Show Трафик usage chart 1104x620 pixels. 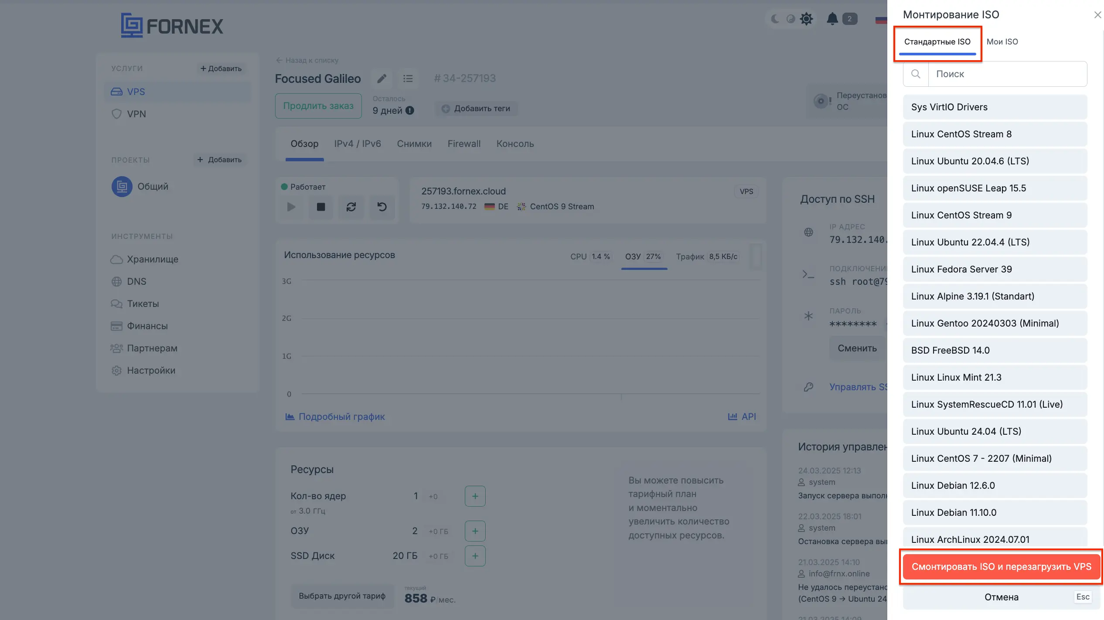pos(707,257)
